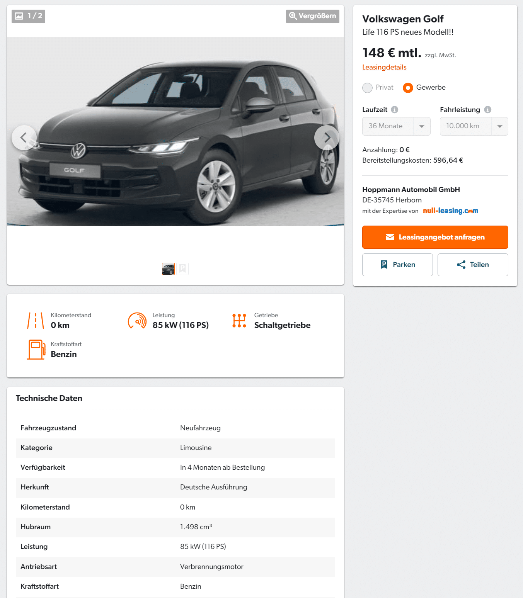Open the 36 Monate Laufzeit dropdown

396,126
